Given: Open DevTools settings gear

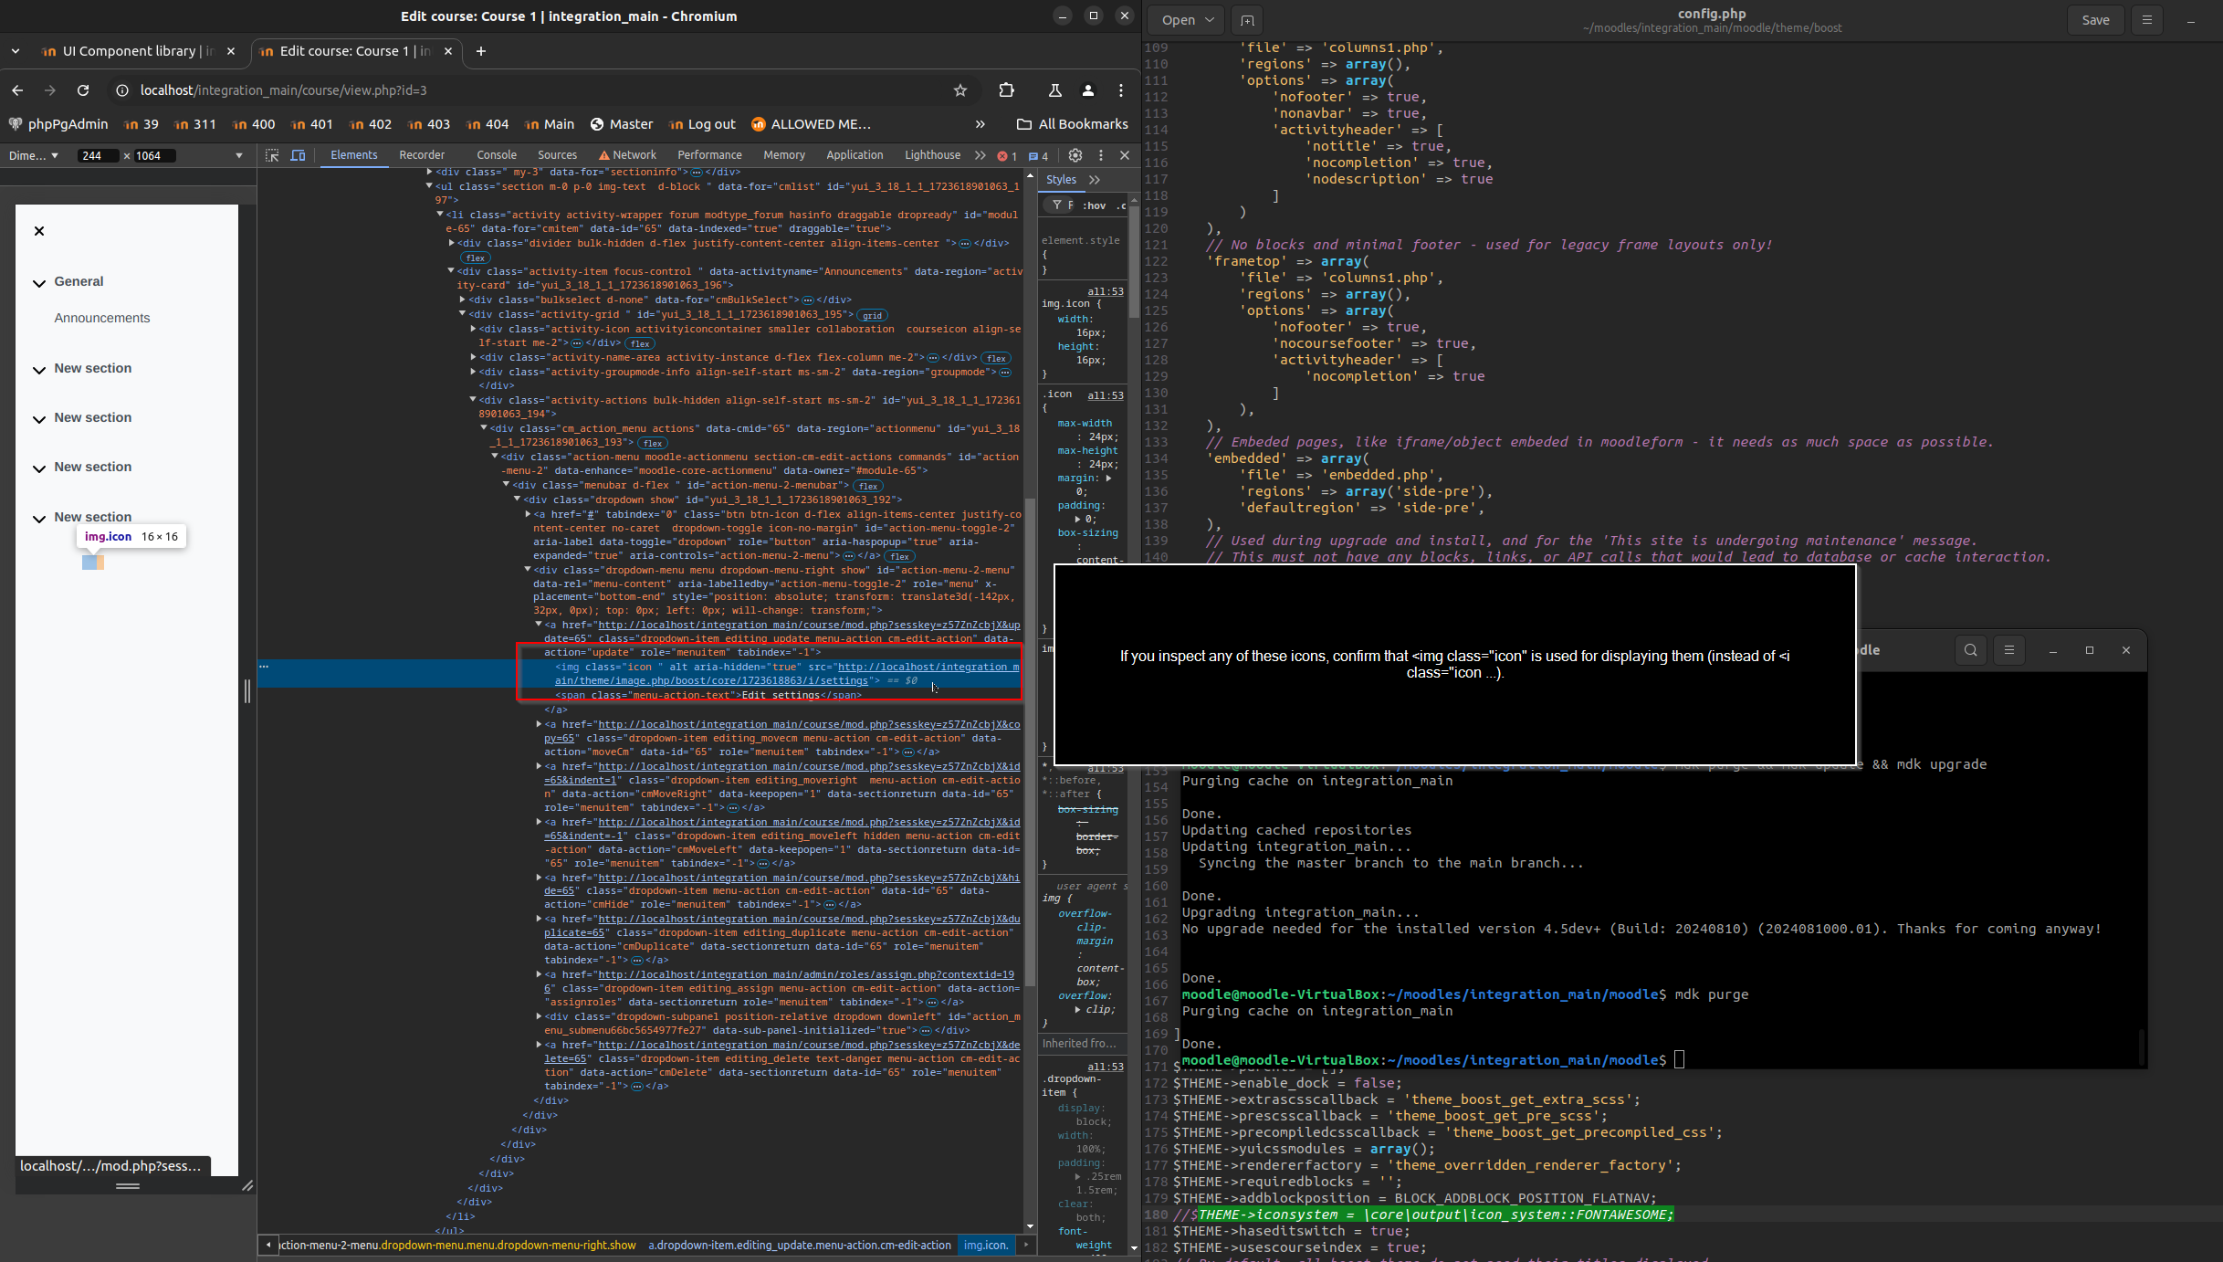Looking at the screenshot, I should (1075, 155).
